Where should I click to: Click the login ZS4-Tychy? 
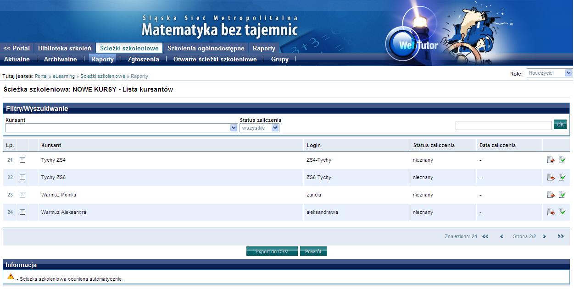coord(319,160)
